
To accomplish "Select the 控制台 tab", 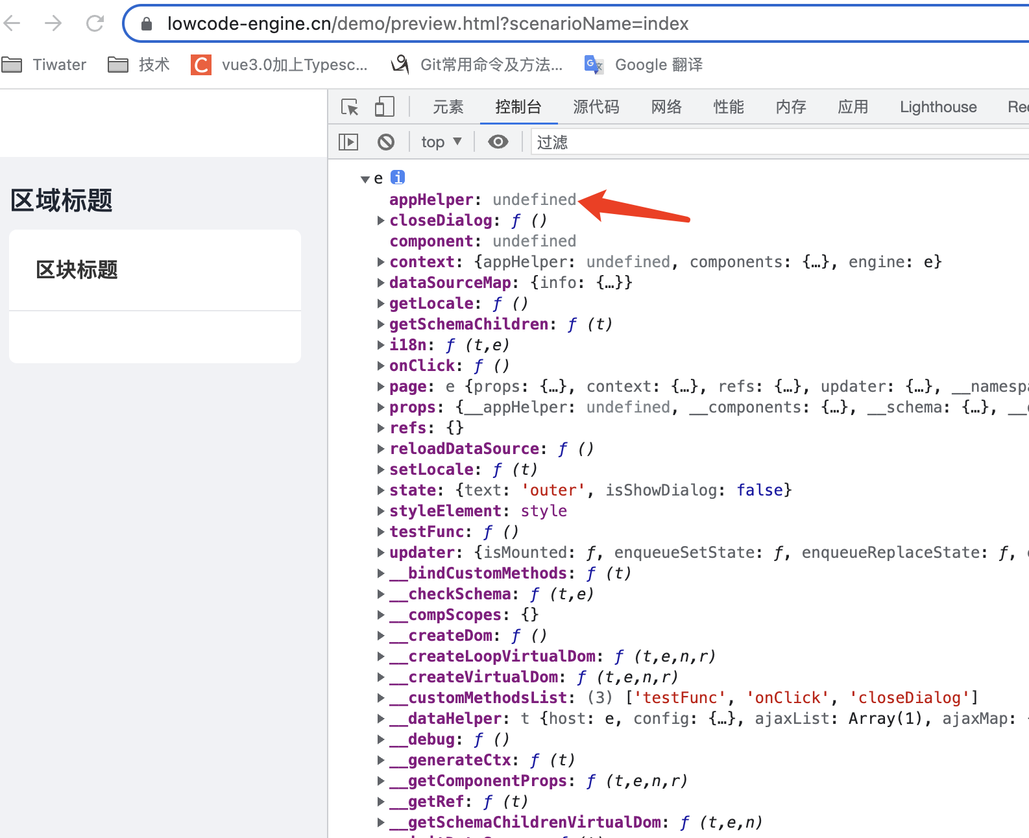I will tap(518, 107).
